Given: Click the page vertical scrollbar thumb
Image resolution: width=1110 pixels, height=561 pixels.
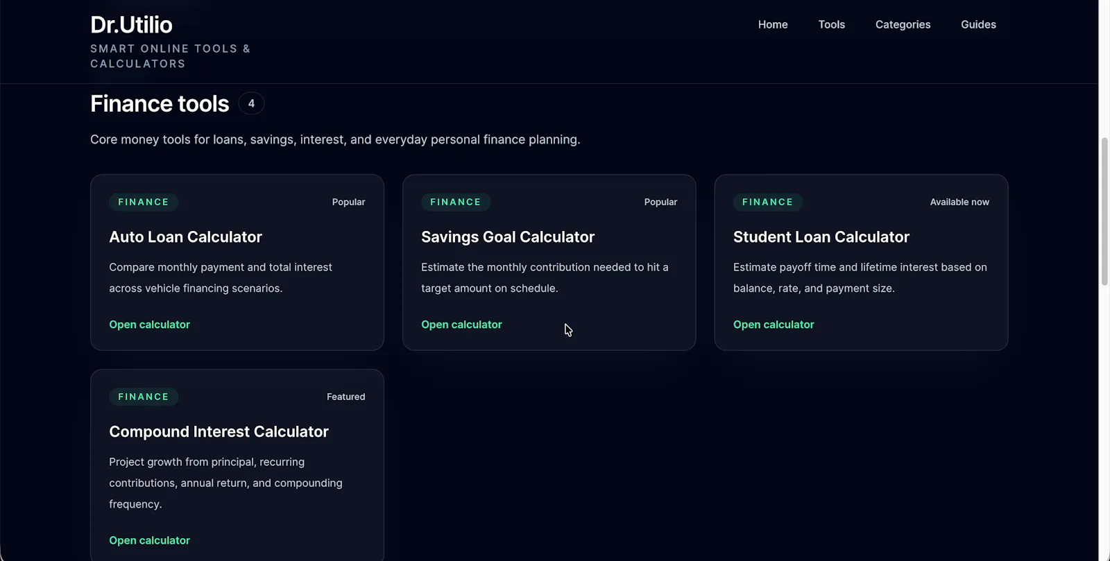Looking at the screenshot, I should coord(1104,212).
